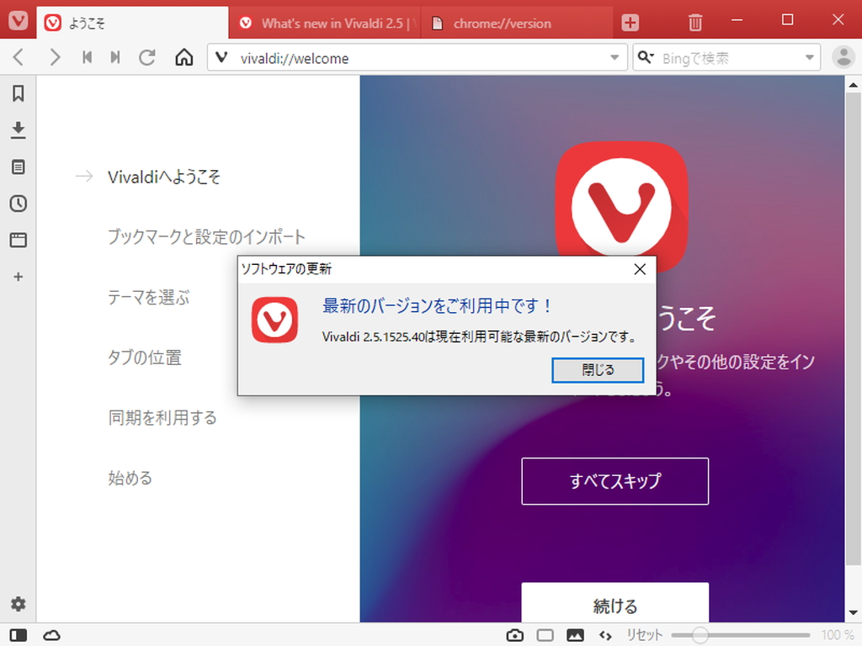Open the Notes panel

point(18,167)
